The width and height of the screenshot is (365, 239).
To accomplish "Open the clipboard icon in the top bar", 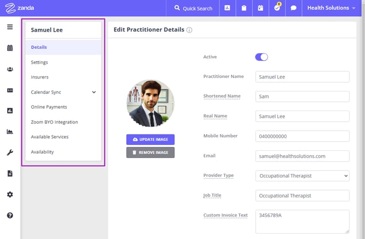I will coord(244,8).
